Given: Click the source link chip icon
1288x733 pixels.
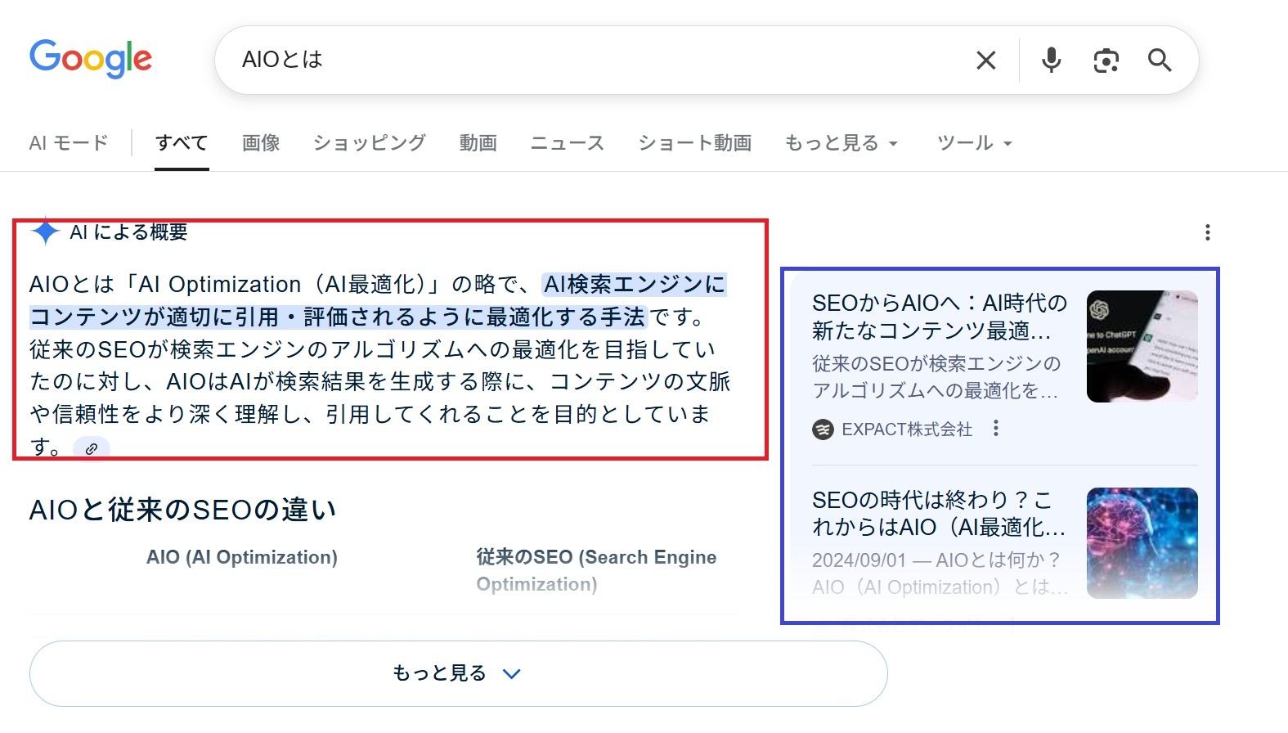Looking at the screenshot, I should (x=92, y=448).
